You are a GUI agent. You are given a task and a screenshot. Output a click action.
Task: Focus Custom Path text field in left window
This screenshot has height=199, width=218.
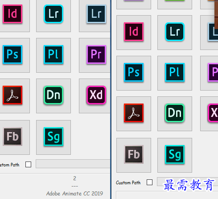pos(73,164)
